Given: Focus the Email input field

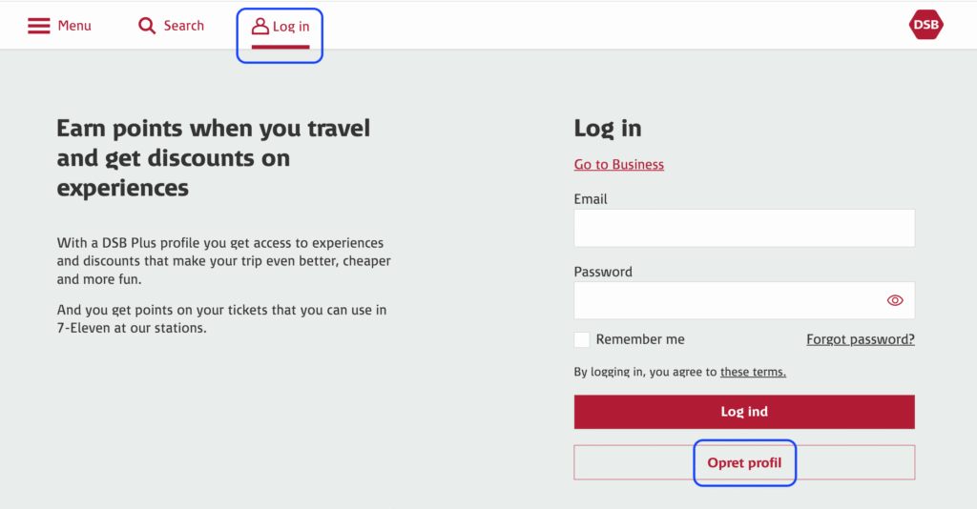Looking at the screenshot, I should [744, 228].
